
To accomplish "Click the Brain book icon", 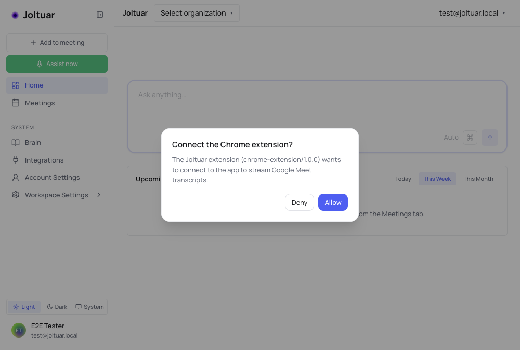I will click(x=16, y=143).
